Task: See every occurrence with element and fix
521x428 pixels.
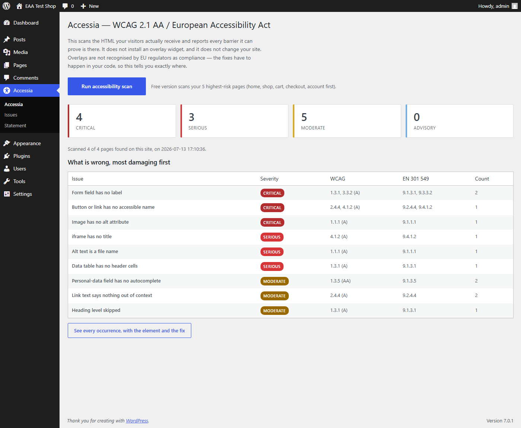Action: point(130,330)
